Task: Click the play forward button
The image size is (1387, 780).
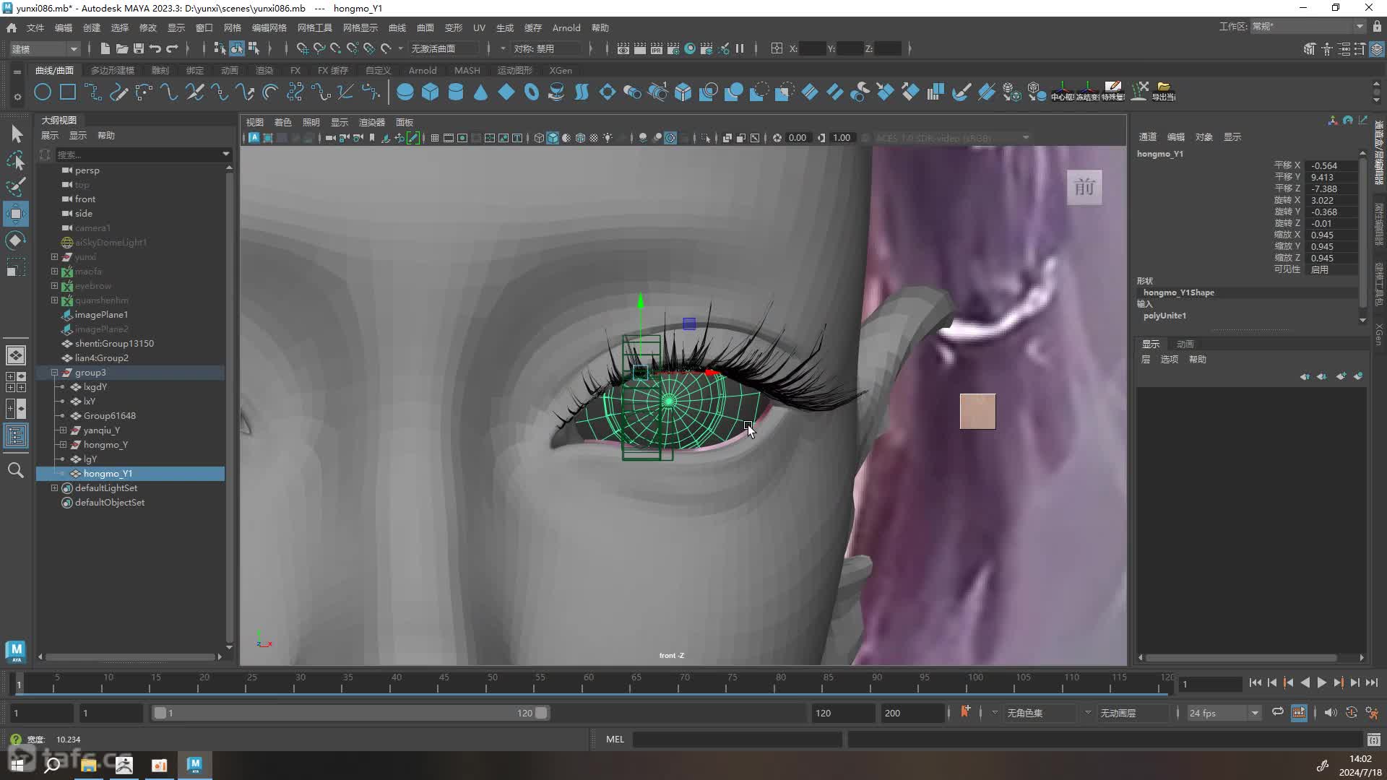Action: click(x=1321, y=682)
